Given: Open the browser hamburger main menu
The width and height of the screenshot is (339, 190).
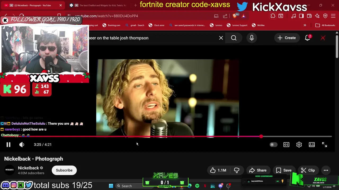Looking at the screenshot, I should 333,16.
